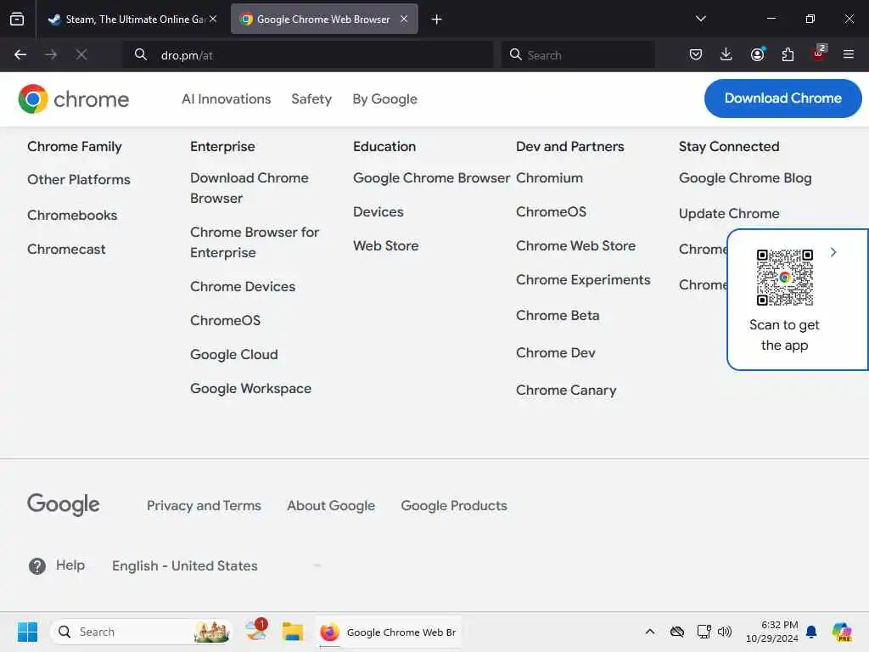Stop page loading with the X icon
Image resolution: width=869 pixels, height=652 pixels.
81,54
